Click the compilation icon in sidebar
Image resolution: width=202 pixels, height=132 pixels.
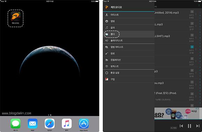[107, 60]
